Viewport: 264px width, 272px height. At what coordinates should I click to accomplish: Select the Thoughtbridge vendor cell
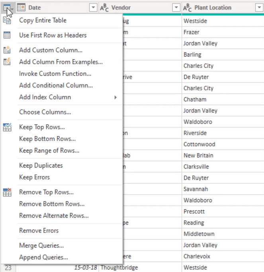point(140,268)
